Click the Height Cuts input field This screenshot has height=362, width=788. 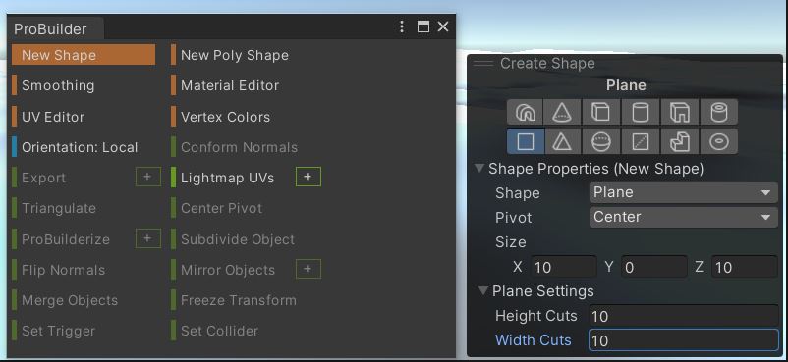tap(683, 316)
